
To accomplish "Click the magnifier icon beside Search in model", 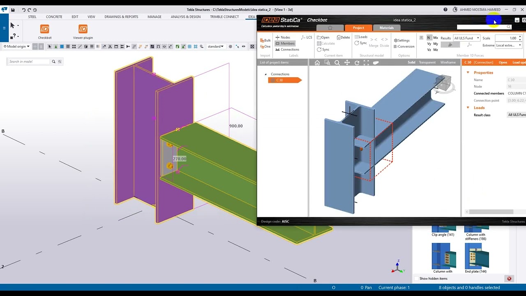I will (53, 62).
